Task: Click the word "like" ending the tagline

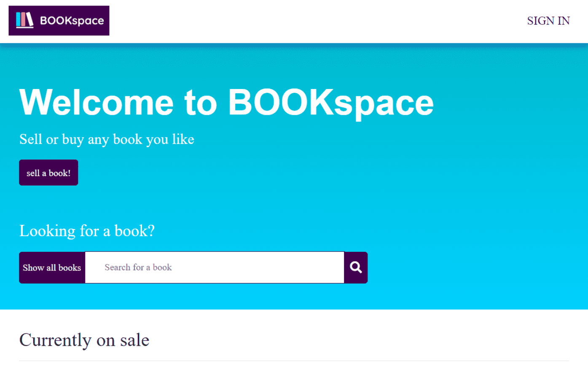Action: point(183,139)
